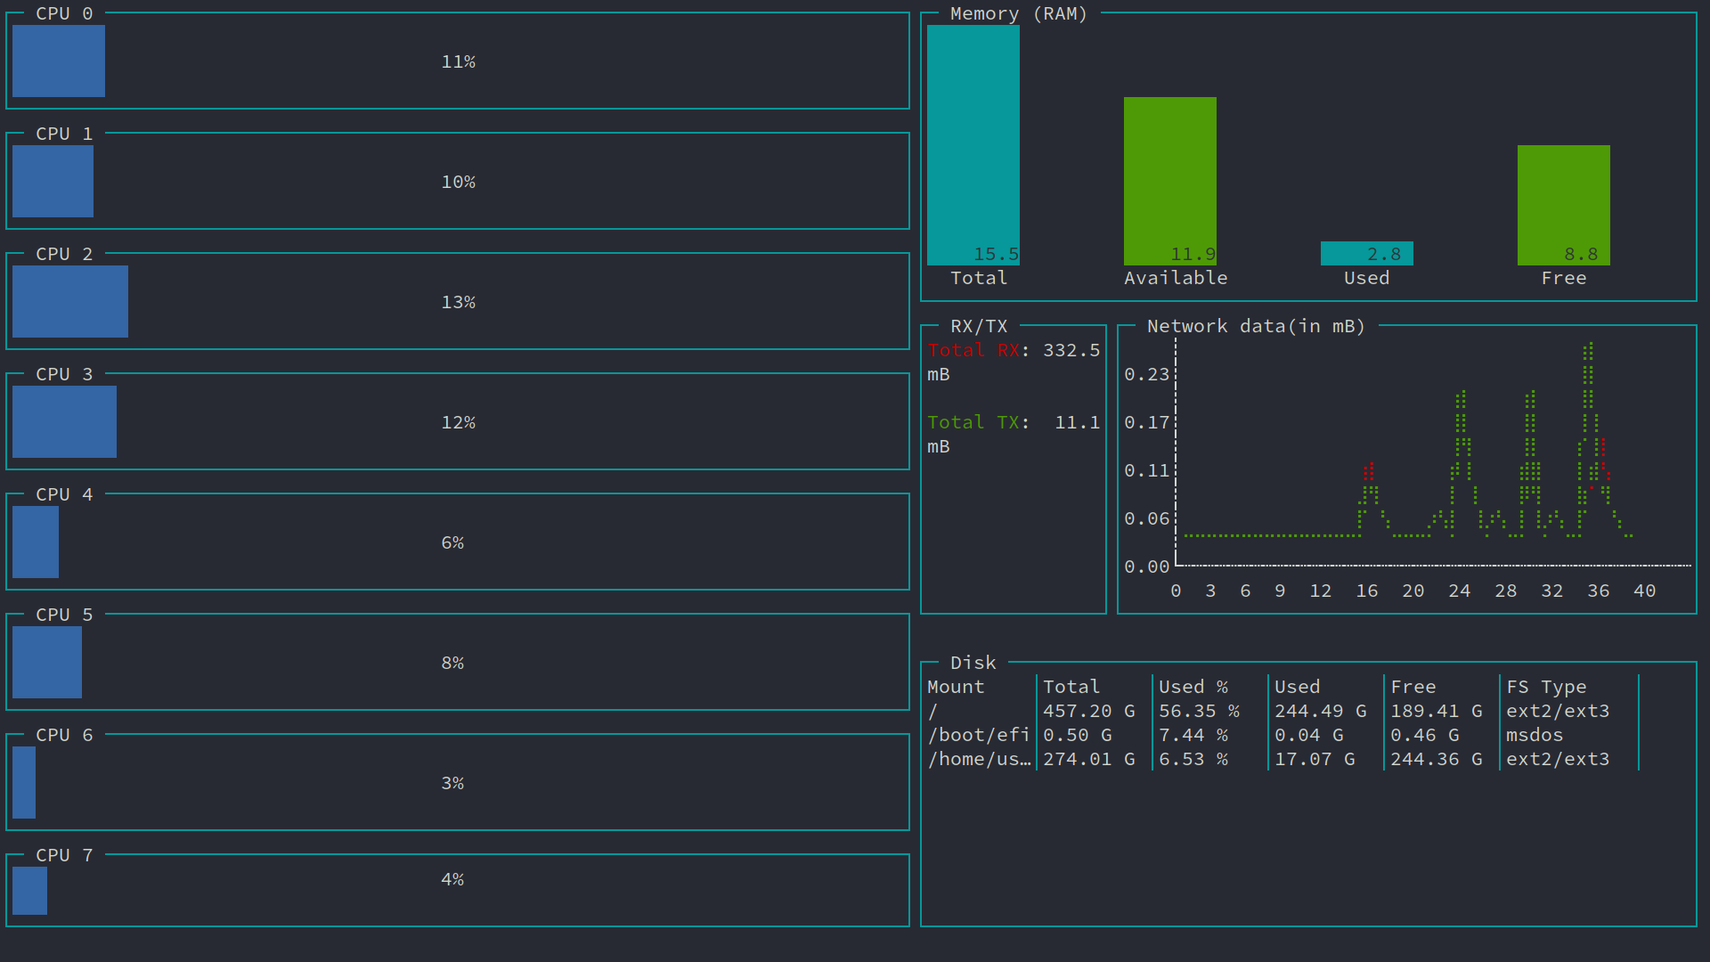1710x962 pixels.
Task: Click the Total RX red label
Action: tap(973, 350)
